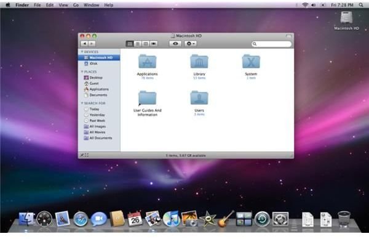Select Macintosh HD in sidebar
The width and height of the screenshot is (369, 239).
99,57
